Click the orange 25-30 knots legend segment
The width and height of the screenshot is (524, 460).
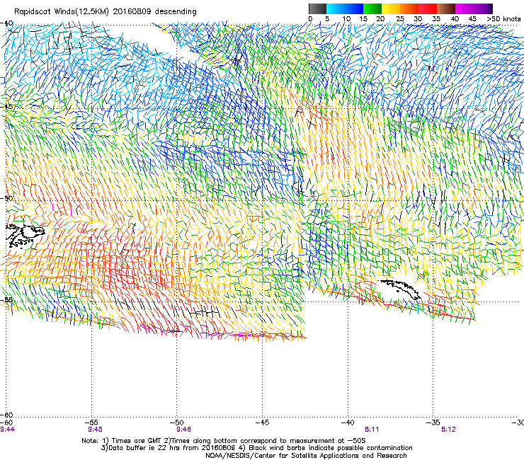pyautogui.click(x=409, y=8)
